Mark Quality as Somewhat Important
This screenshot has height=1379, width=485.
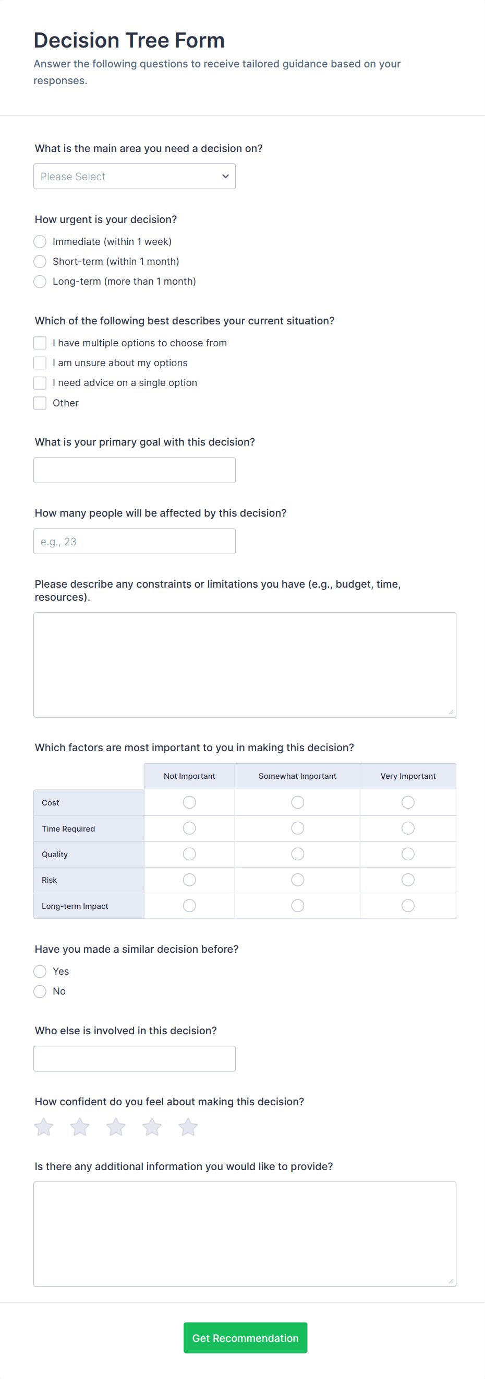coord(297,854)
